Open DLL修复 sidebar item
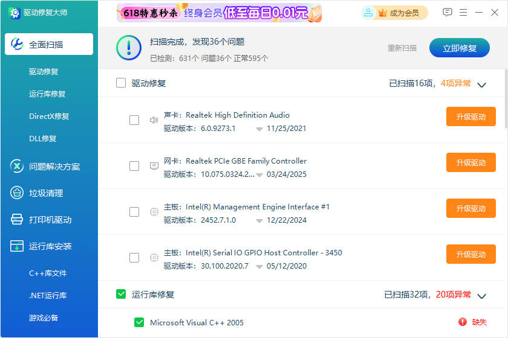508x338 pixels. [43, 138]
